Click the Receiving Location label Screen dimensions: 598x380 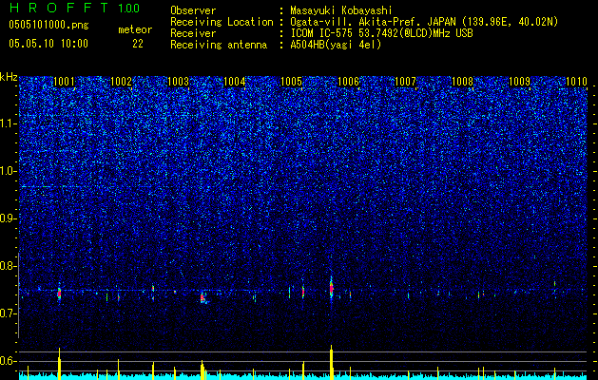[x=222, y=23]
